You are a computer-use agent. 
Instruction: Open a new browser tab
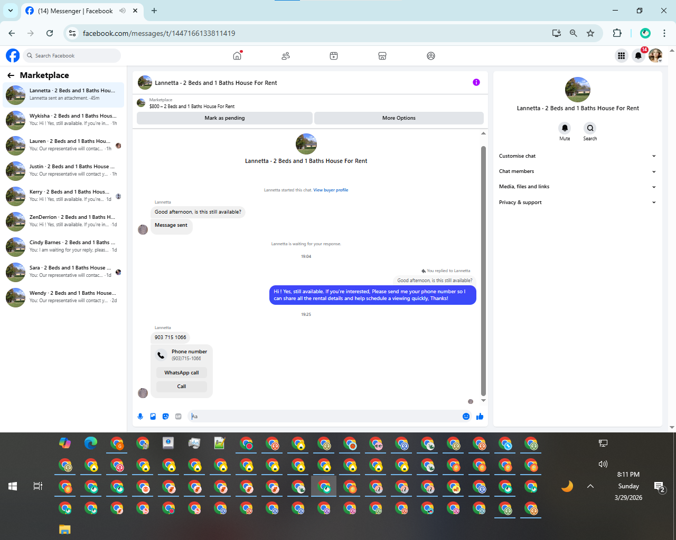pyautogui.click(x=154, y=11)
